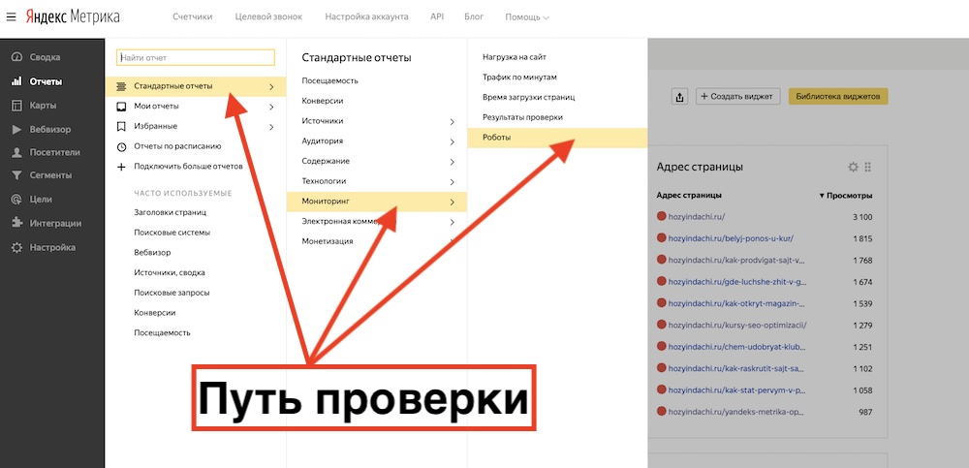
Task: Open Целевой звонок in top navigation
Action: (x=268, y=16)
